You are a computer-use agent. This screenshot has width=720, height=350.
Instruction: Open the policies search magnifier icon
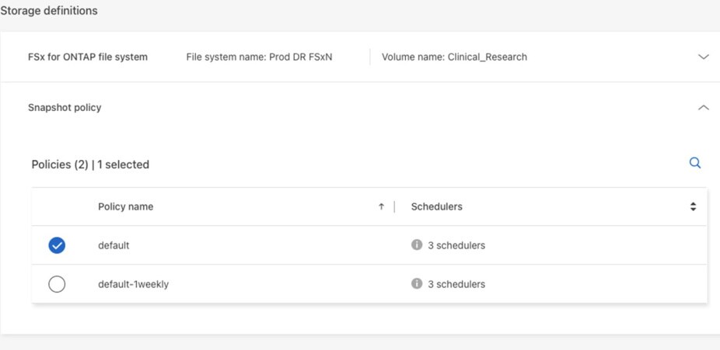coord(695,163)
